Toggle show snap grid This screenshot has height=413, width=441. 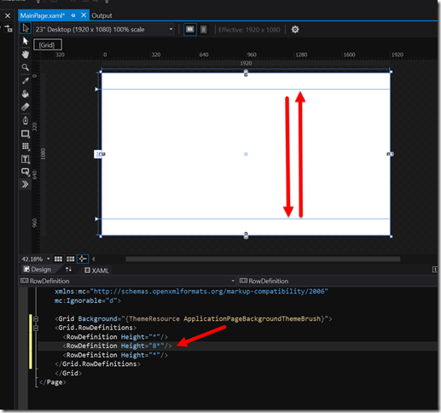pos(58,259)
